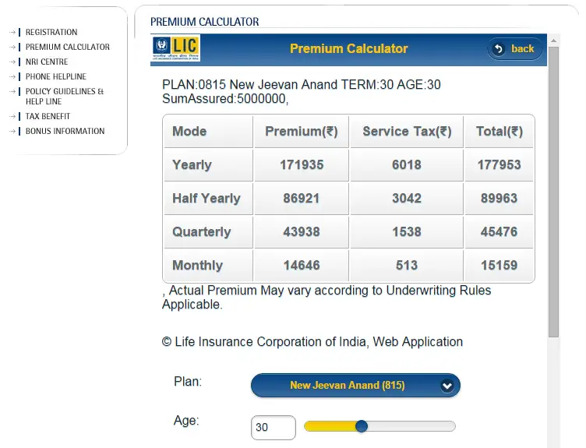Click monthly service tax 513
Viewport: 586px width, 448px height.
[407, 265]
